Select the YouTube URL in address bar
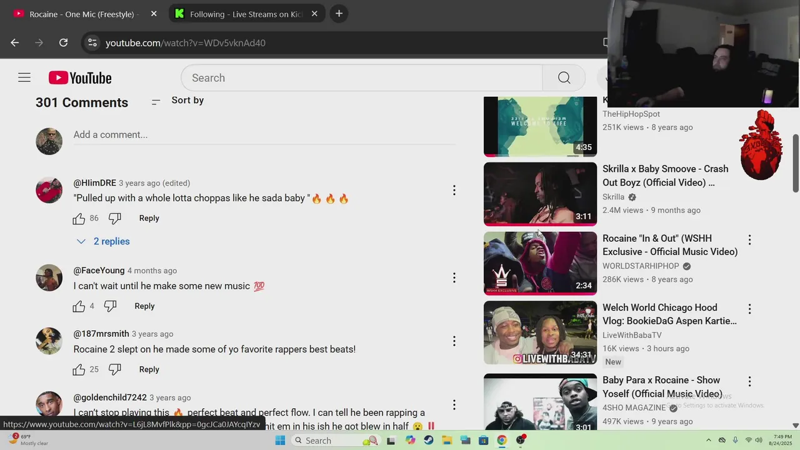The width and height of the screenshot is (800, 450). click(186, 43)
